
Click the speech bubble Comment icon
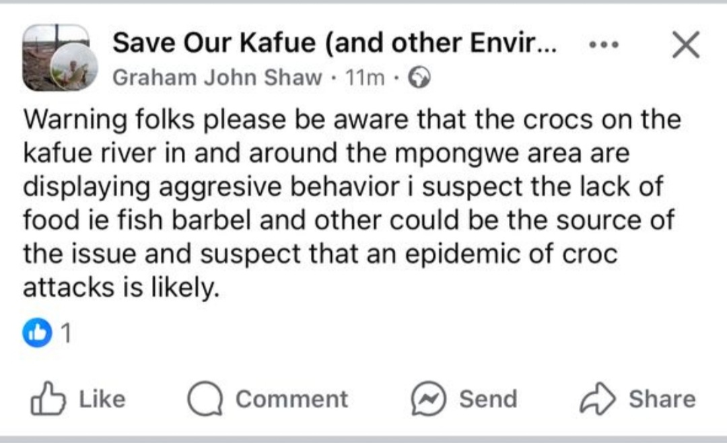click(206, 400)
